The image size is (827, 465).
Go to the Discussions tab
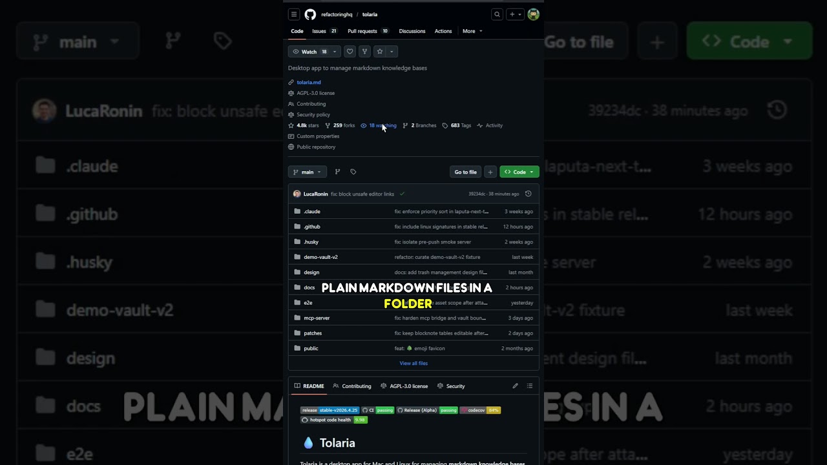[x=412, y=31]
